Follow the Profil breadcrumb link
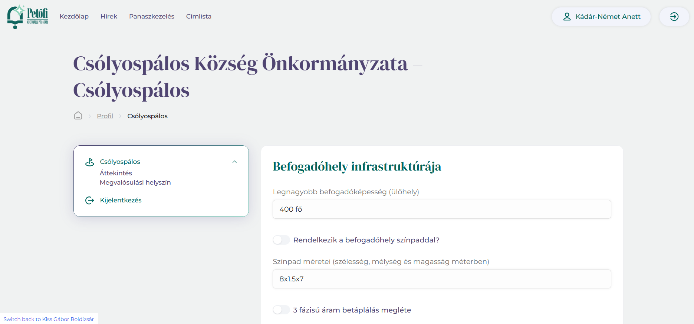Viewport: 694px width, 324px height. tap(105, 116)
